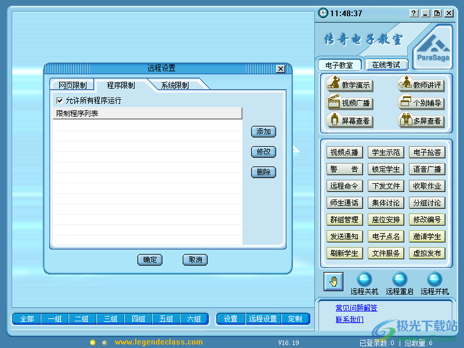This screenshot has height=348, width=464.
Task: Click the hand icon button
Action: pos(333,281)
